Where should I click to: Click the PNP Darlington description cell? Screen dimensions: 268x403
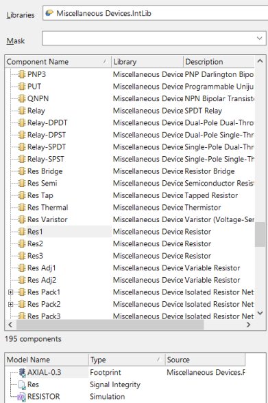point(219,74)
